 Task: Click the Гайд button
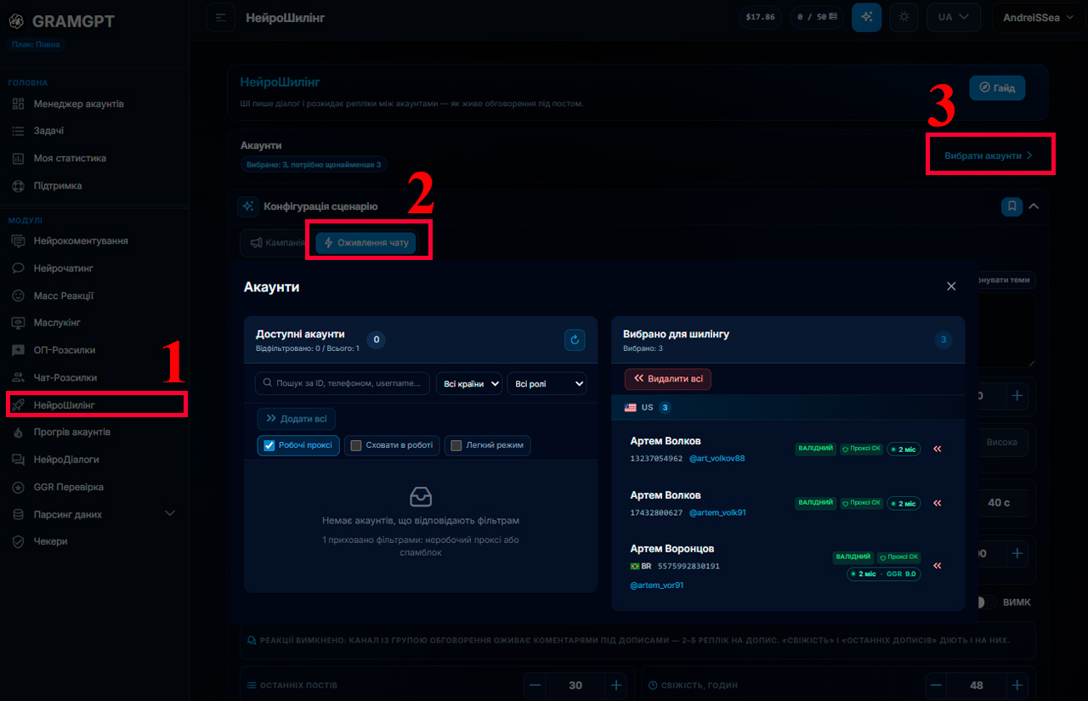[997, 88]
